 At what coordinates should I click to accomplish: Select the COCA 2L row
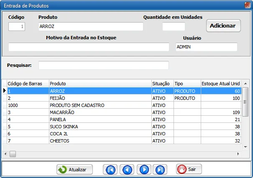124,134
